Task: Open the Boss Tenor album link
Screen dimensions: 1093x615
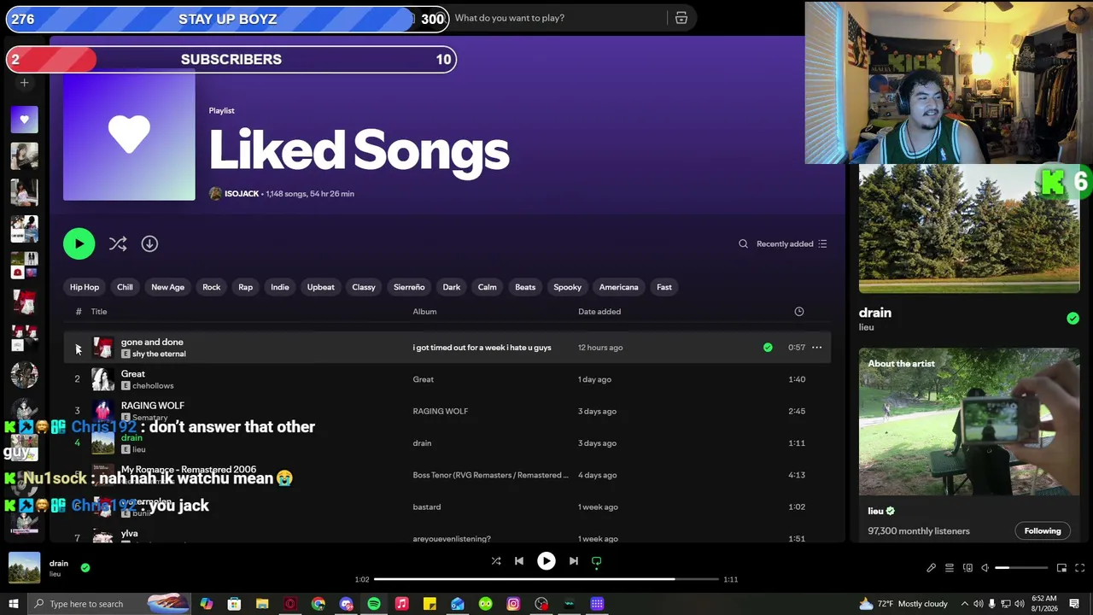Action: click(x=491, y=476)
